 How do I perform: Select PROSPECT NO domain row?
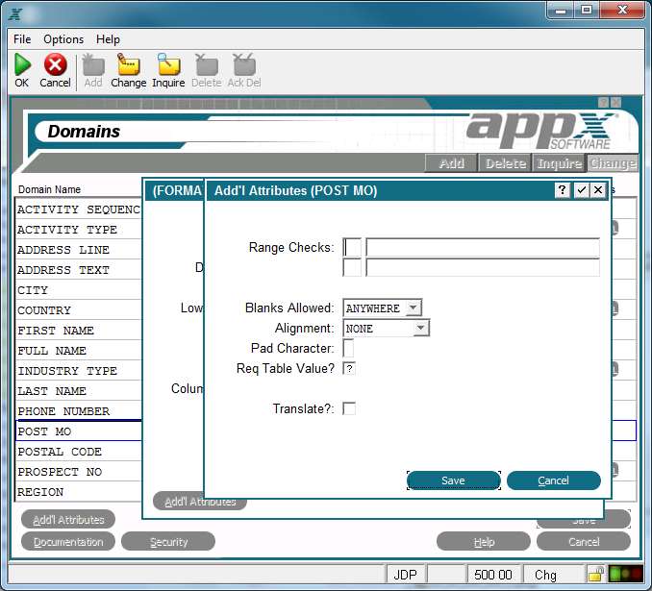[79, 472]
